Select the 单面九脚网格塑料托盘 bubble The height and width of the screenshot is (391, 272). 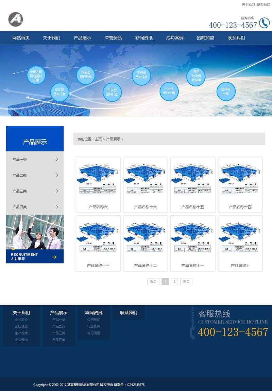pyautogui.click(x=36, y=75)
